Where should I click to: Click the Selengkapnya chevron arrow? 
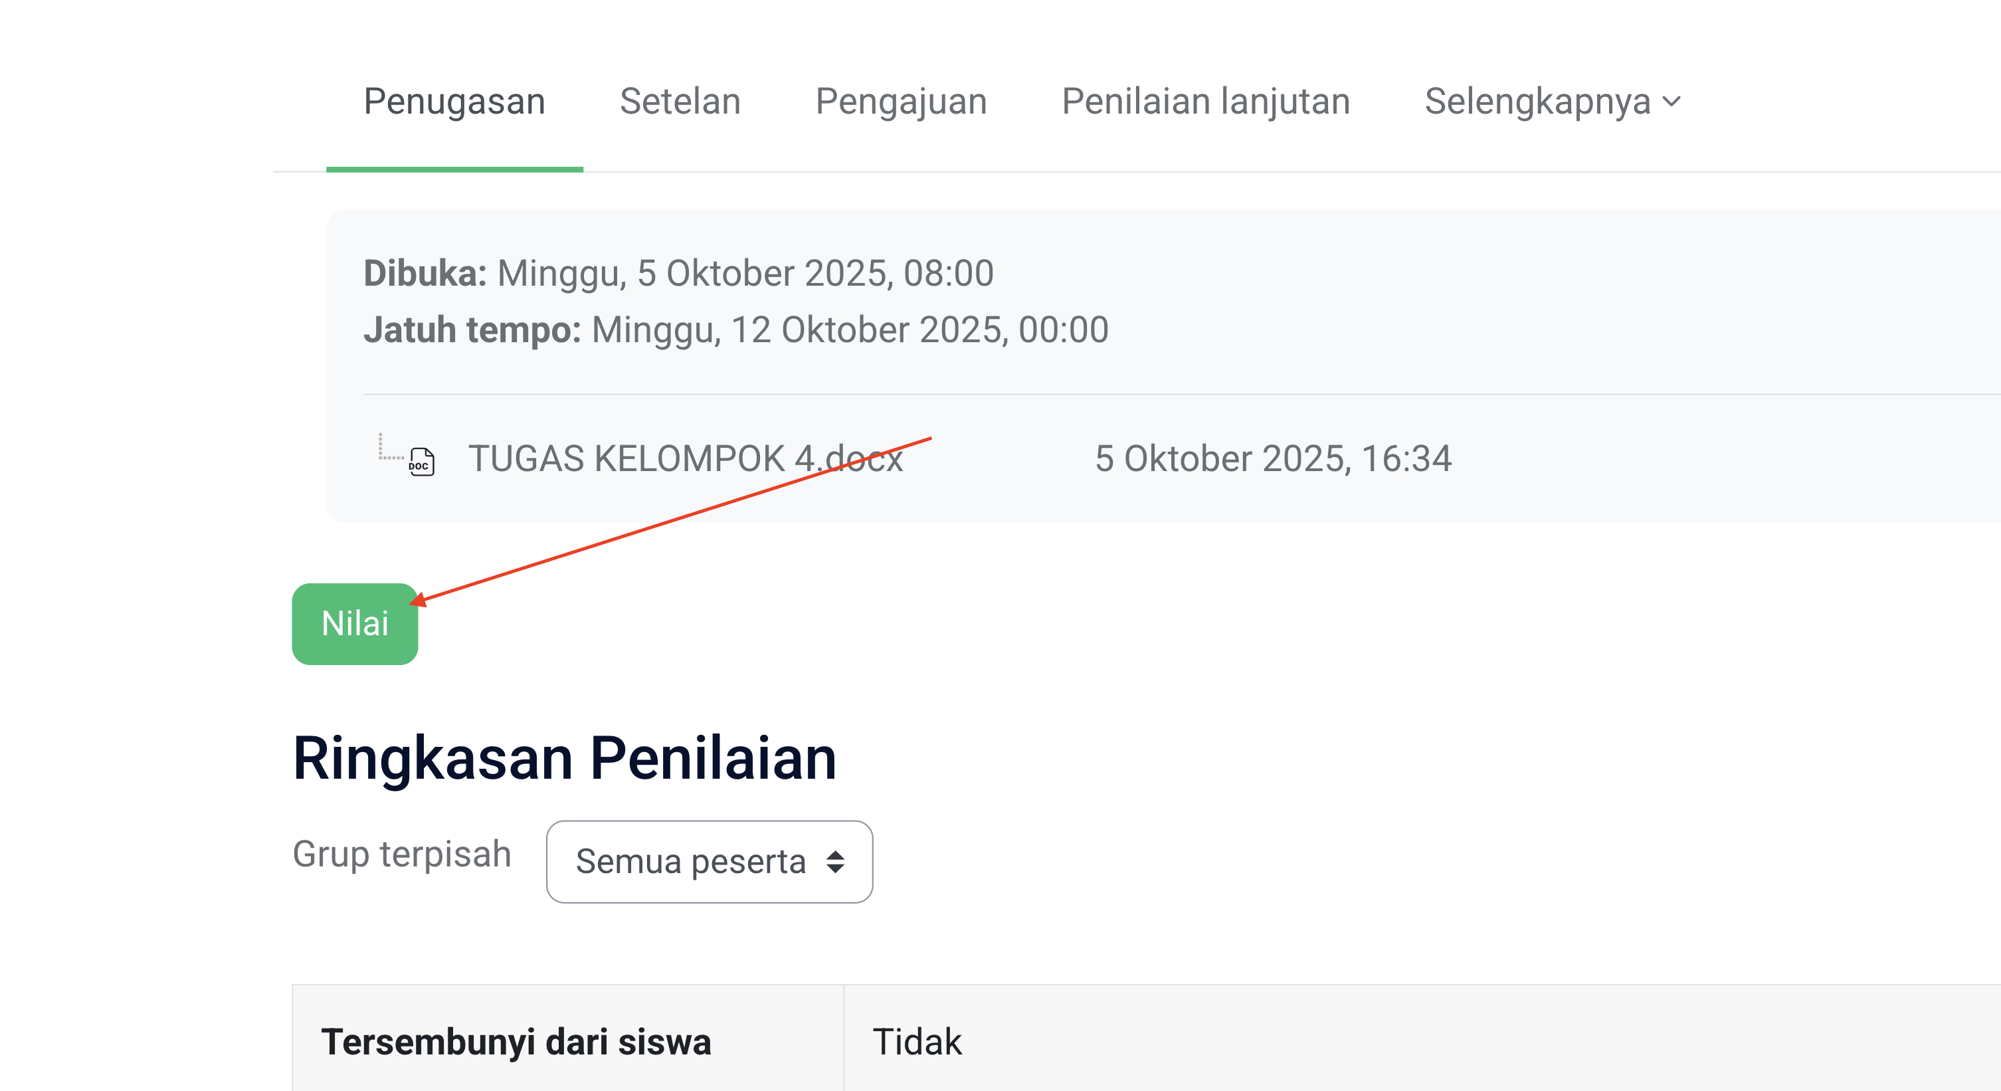[x=1671, y=102]
